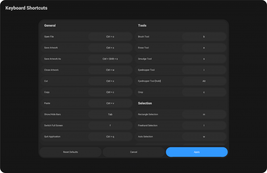The width and height of the screenshot is (267, 173).
Task: Select the Quit Application shortcut field
Action: 110,137
